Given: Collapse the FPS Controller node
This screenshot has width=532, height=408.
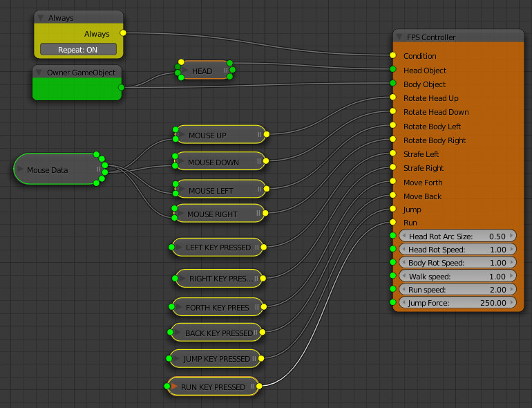Looking at the screenshot, I should 399,37.
